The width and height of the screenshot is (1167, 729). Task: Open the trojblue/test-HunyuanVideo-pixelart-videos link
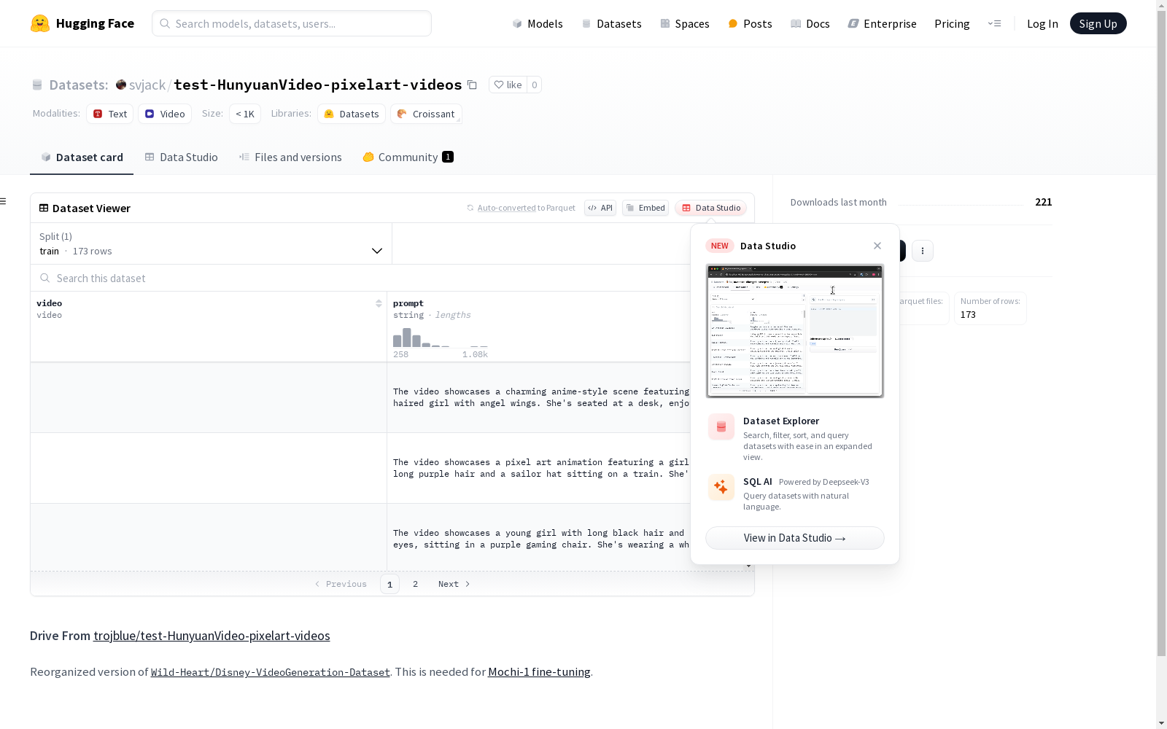click(x=212, y=636)
